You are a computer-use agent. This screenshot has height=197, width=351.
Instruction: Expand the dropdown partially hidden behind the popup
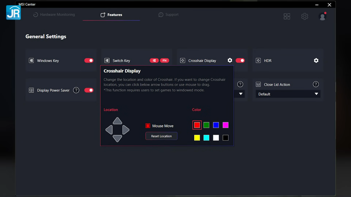pos(241,94)
